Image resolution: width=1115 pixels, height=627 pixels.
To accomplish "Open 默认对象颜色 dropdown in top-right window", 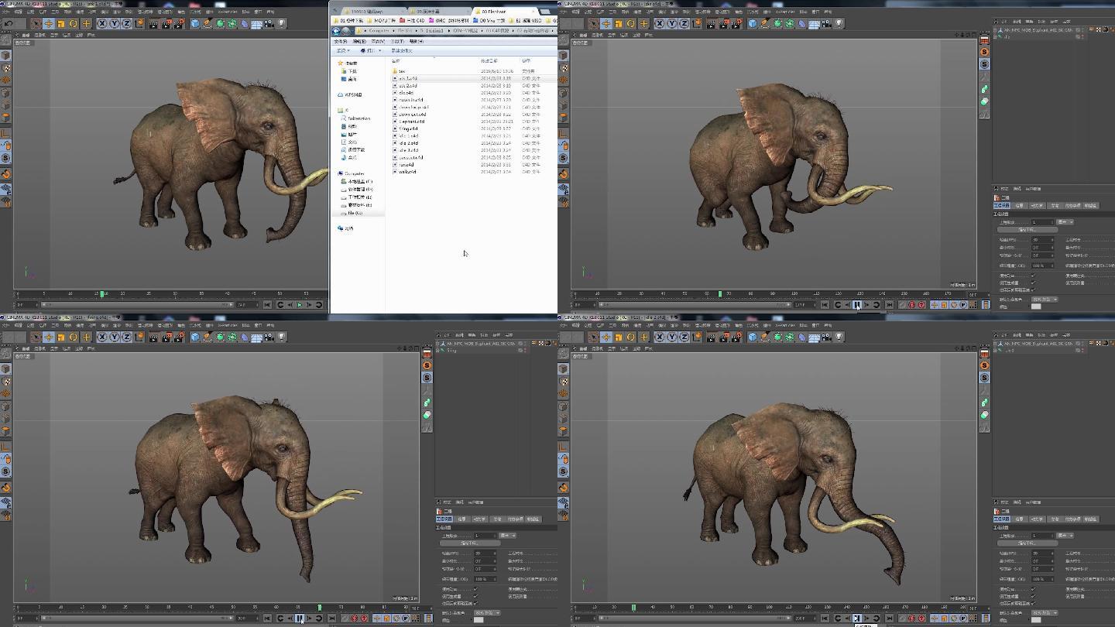I will tap(1045, 299).
